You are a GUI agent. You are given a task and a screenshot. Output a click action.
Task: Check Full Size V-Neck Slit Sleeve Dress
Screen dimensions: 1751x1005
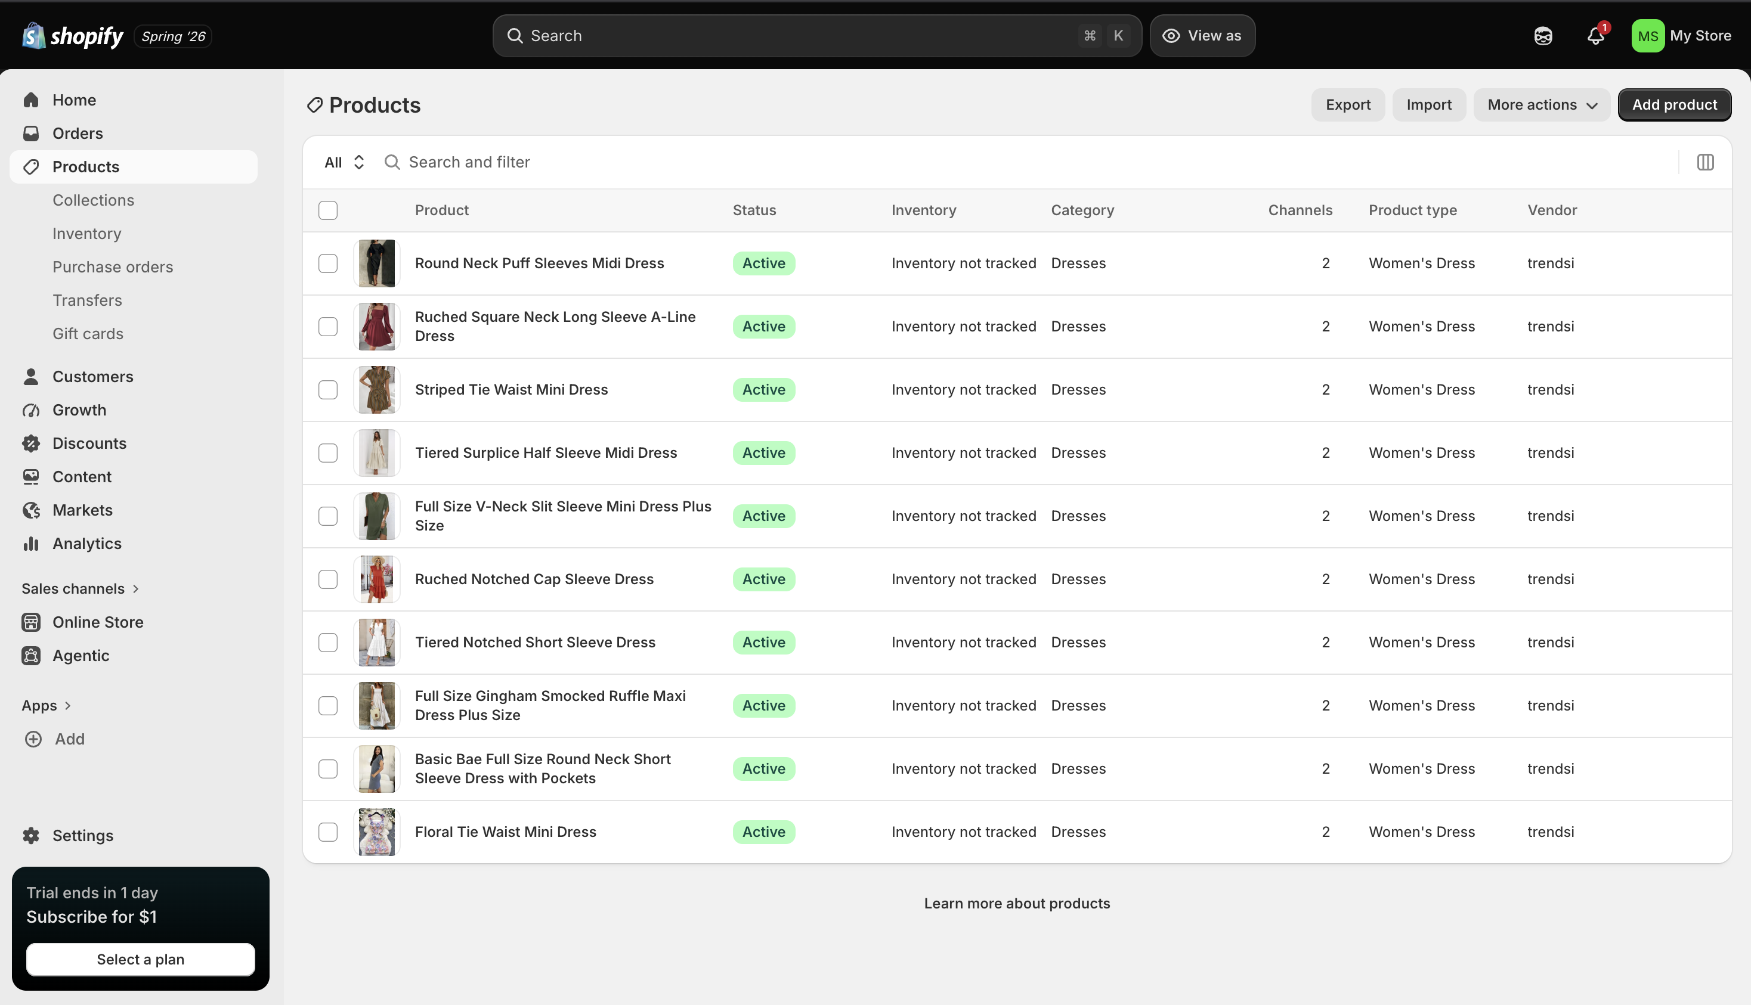pos(328,516)
